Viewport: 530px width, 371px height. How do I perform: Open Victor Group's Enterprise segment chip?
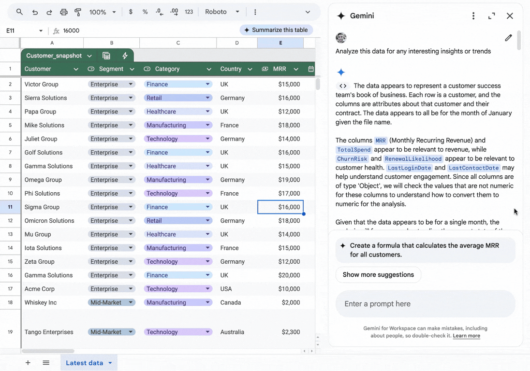[112, 85]
